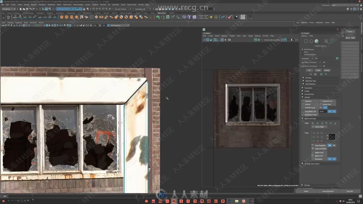The image size is (363, 204).
Task: Click the black sphere render icon on shelf
Action: pos(236,17)
